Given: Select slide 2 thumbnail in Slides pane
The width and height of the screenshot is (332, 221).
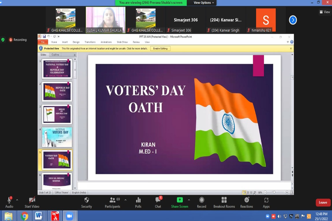Looking at the screenshot, I should pos(57,91).
